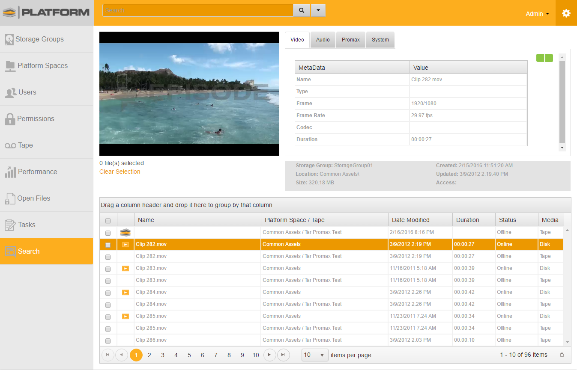This screenshot has height=370, width=577.
Task: Check the Clip 285.mov Online row checkbox
Action: [x=108, y=317]
